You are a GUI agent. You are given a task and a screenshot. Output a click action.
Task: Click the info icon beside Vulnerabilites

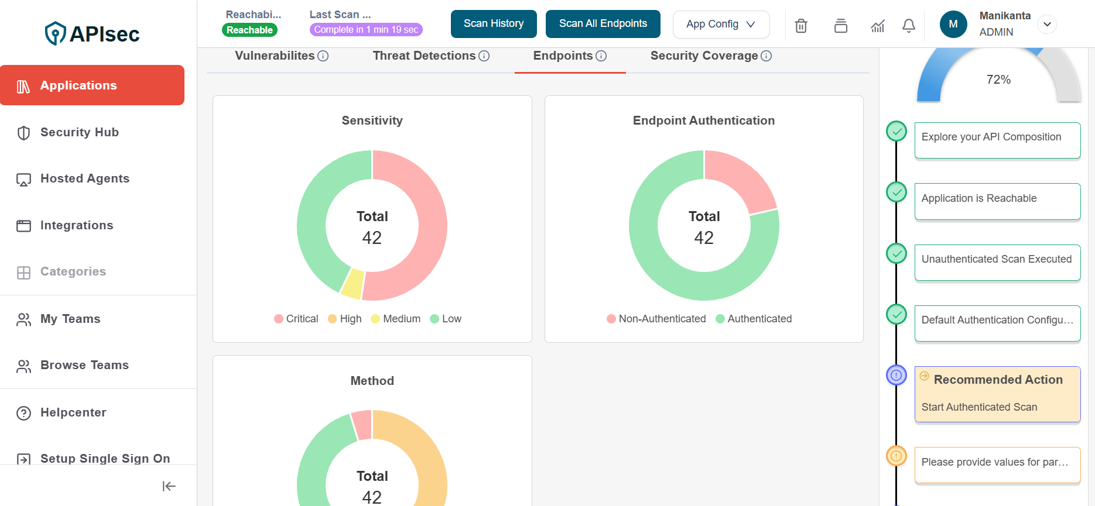point(323,56)
